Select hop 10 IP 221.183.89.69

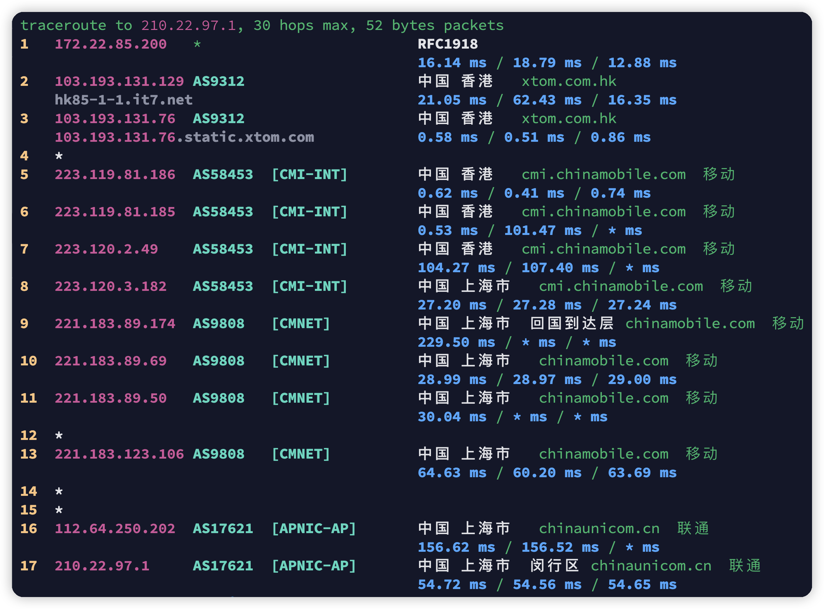point(110,361)
